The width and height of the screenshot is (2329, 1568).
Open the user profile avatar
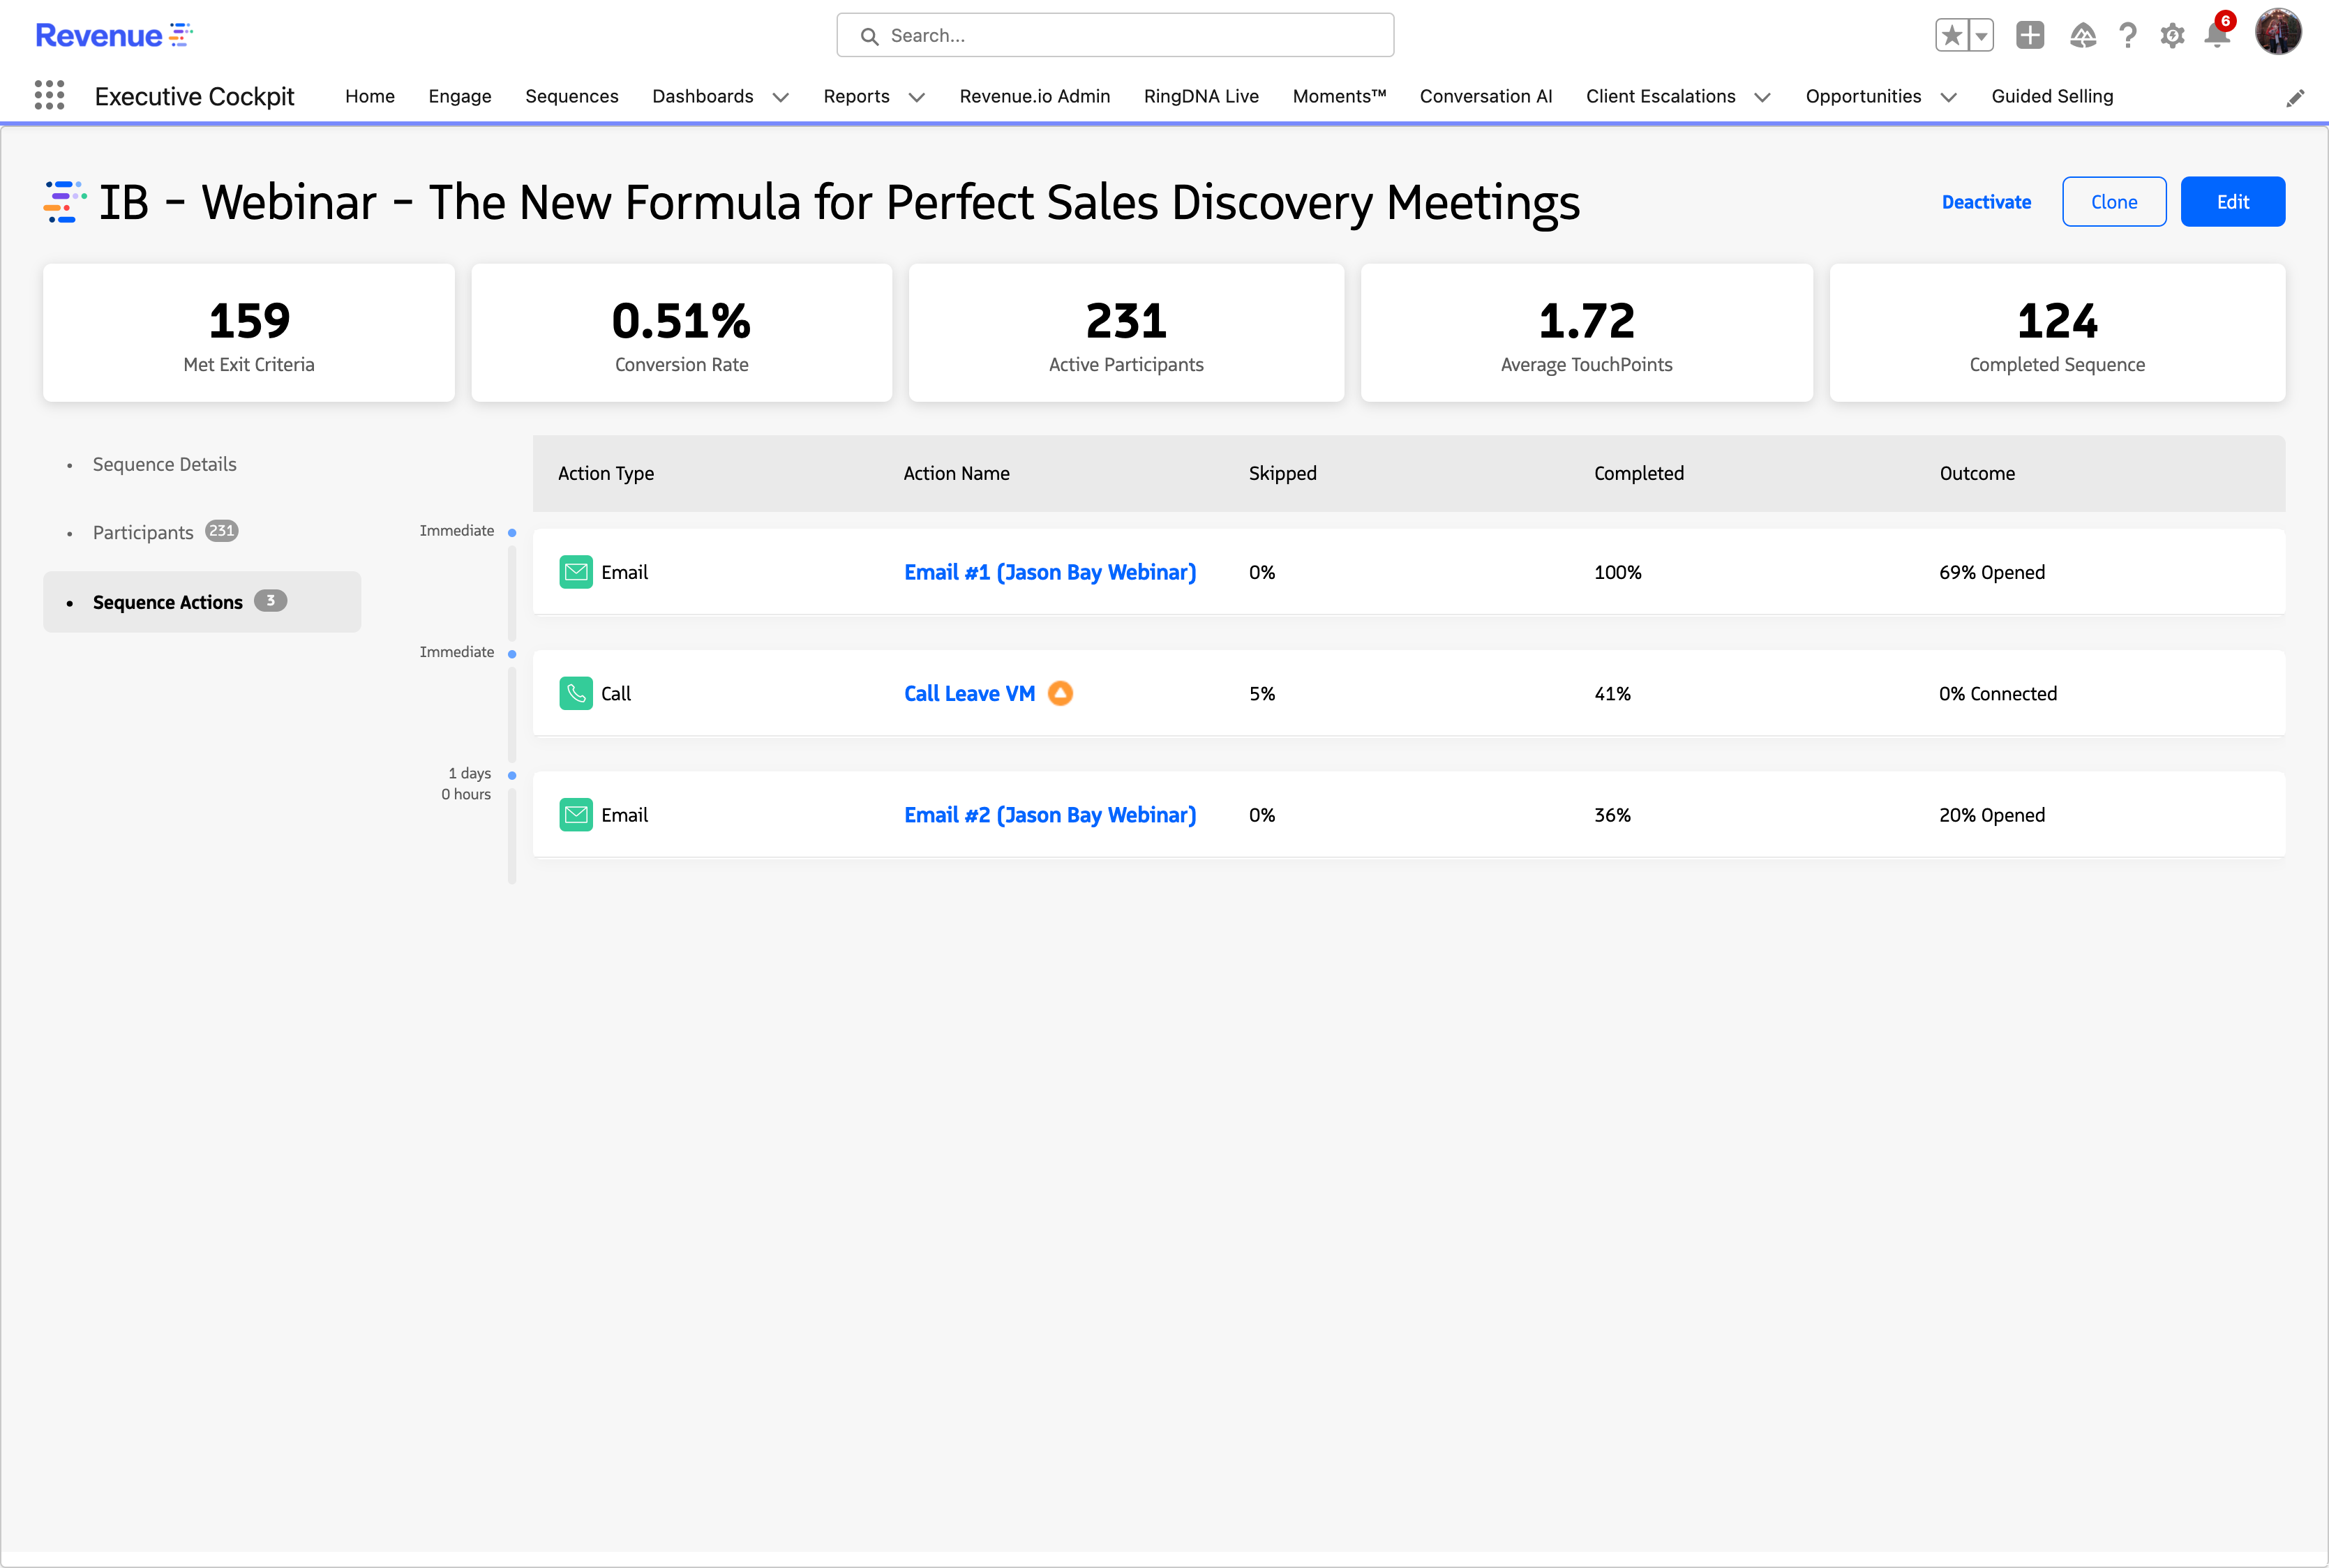click(x=2278, y=32)
